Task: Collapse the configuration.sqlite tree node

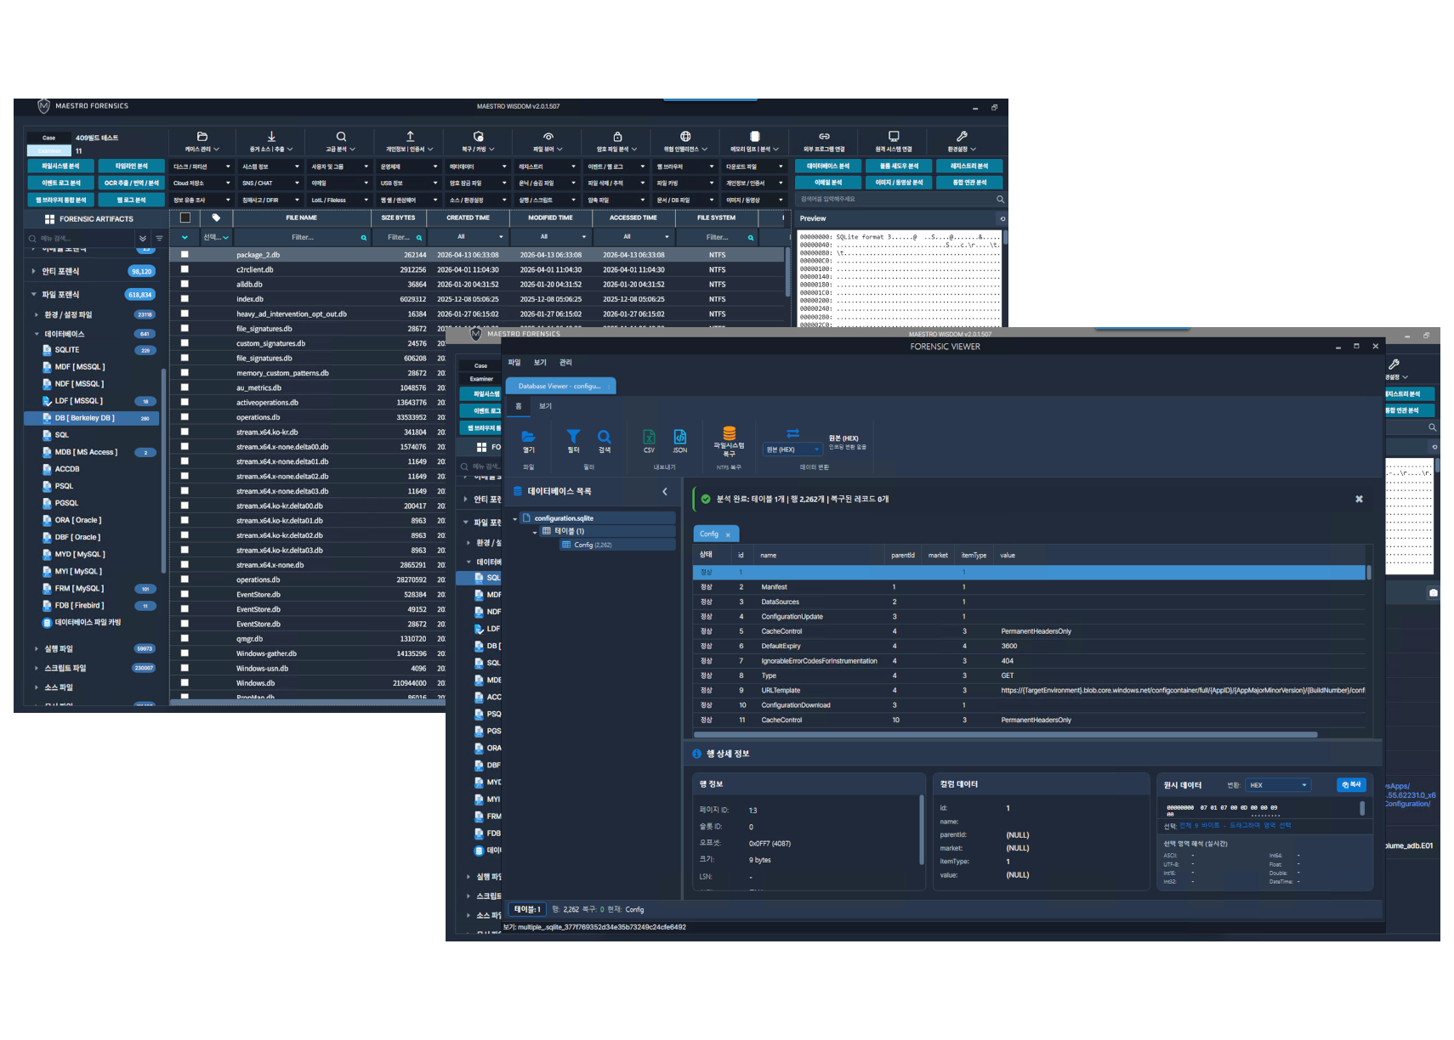Action: click(514, 518)
